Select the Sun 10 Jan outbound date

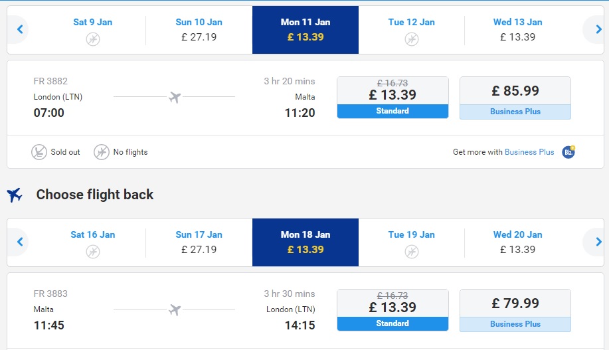pos(199,30)
